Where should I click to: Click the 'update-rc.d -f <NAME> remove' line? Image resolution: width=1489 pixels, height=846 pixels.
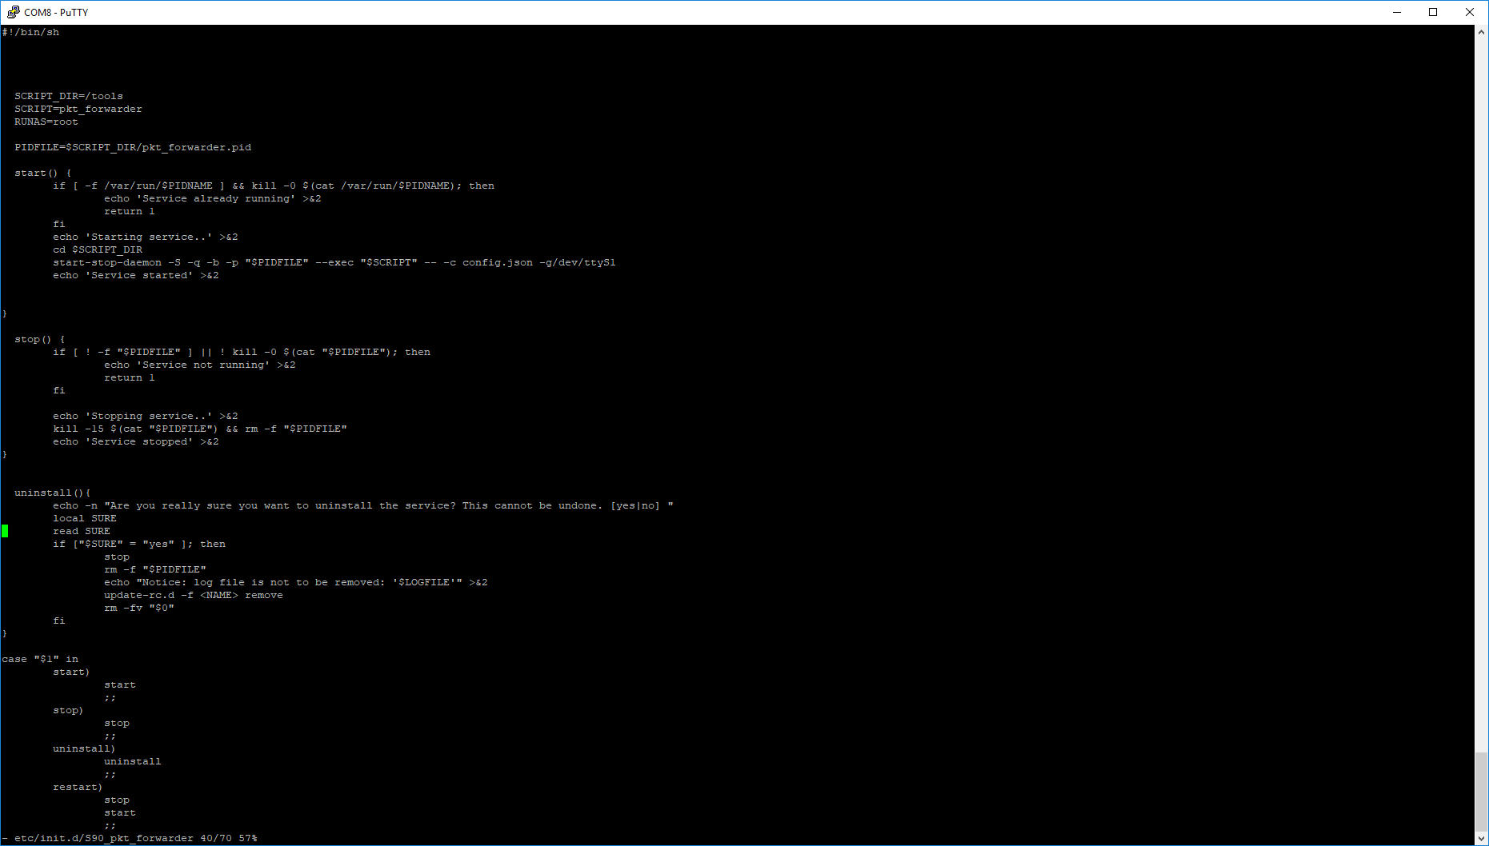pos(194,595)
